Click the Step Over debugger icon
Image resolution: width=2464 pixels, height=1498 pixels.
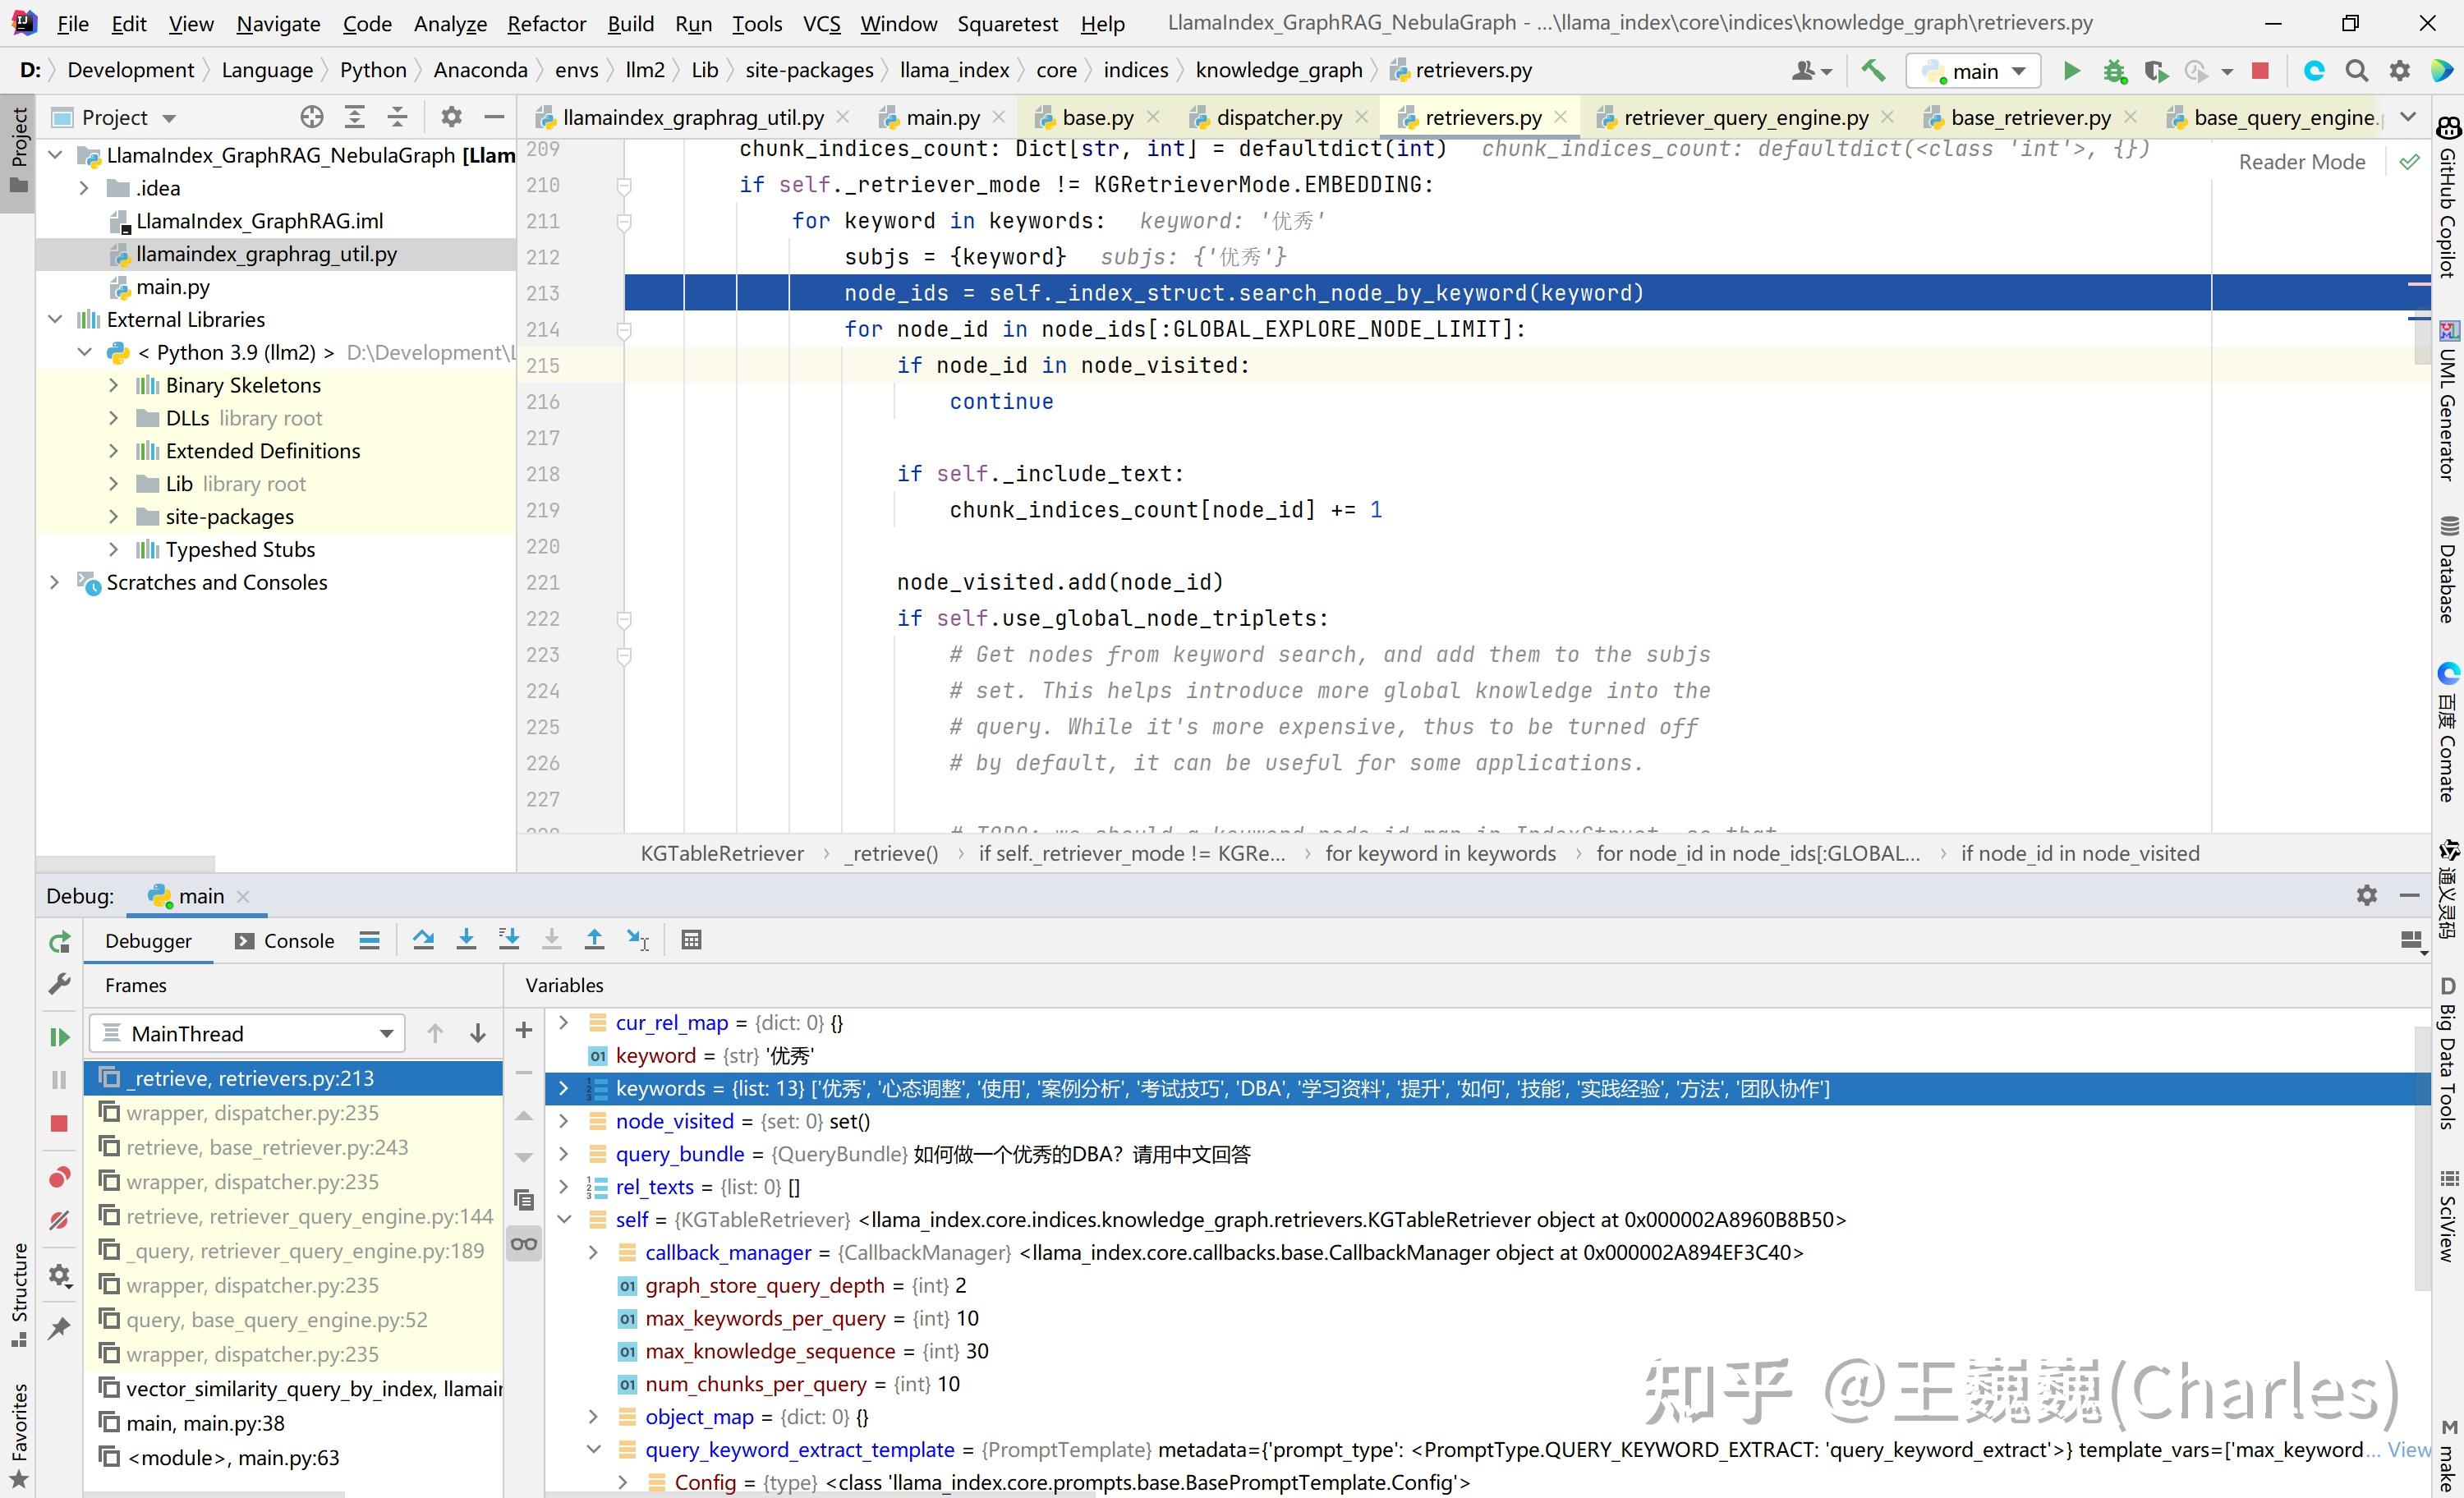423,939
